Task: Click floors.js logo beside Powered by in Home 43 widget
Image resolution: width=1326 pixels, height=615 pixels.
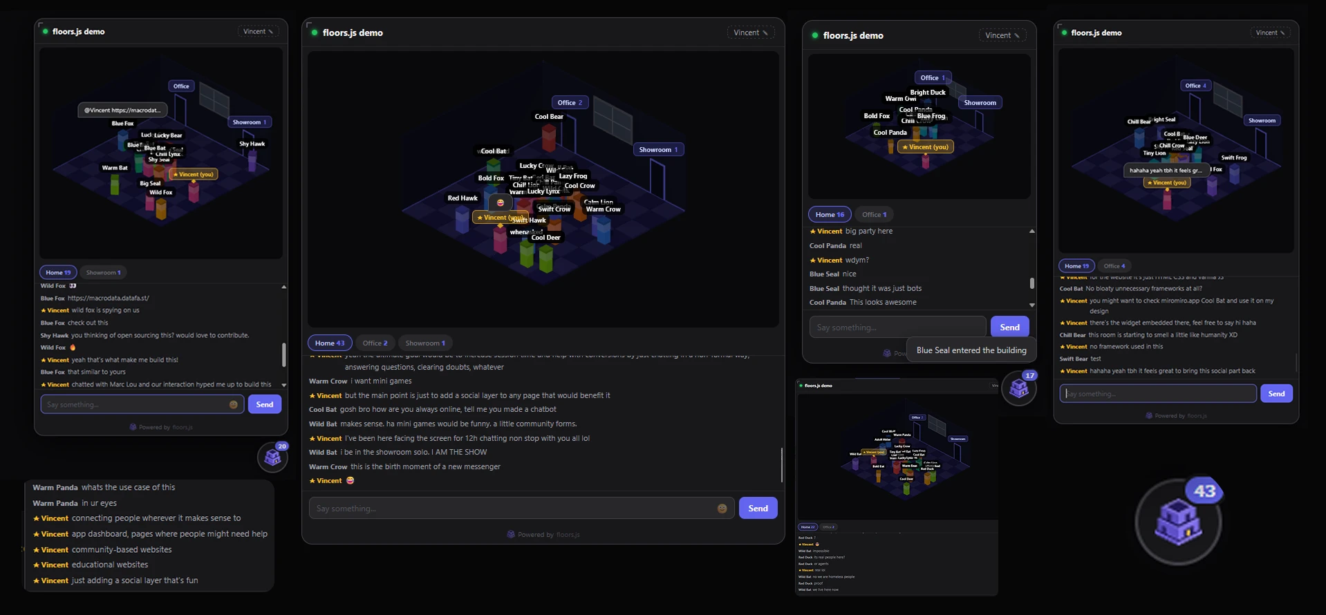Action: [511, 534]
